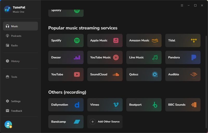Choose the Dailymotion recording card
Screen dimensions: 208x133
(x=66, y=105)
